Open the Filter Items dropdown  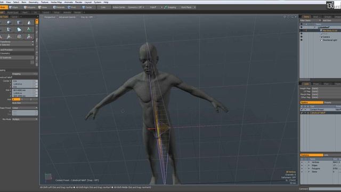tap(310, 20)
